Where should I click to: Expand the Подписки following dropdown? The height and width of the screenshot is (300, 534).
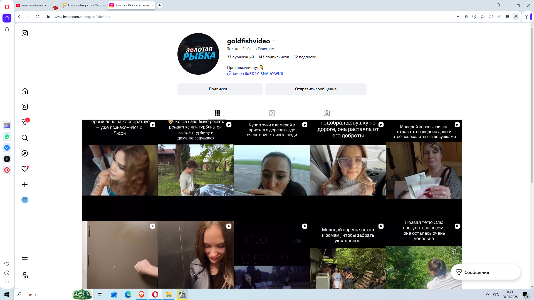pyautogui.click(x=220, y=89)
